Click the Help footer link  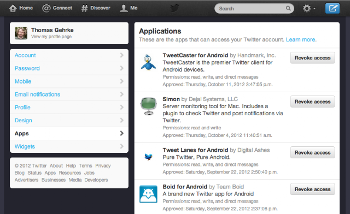point(71,165)
